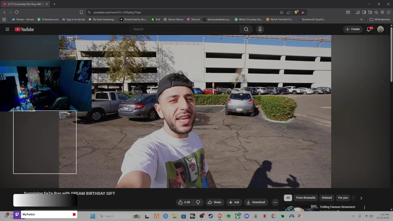Like the video with 4.5K likes
393x221 pixels.
[x=184, y=202]
